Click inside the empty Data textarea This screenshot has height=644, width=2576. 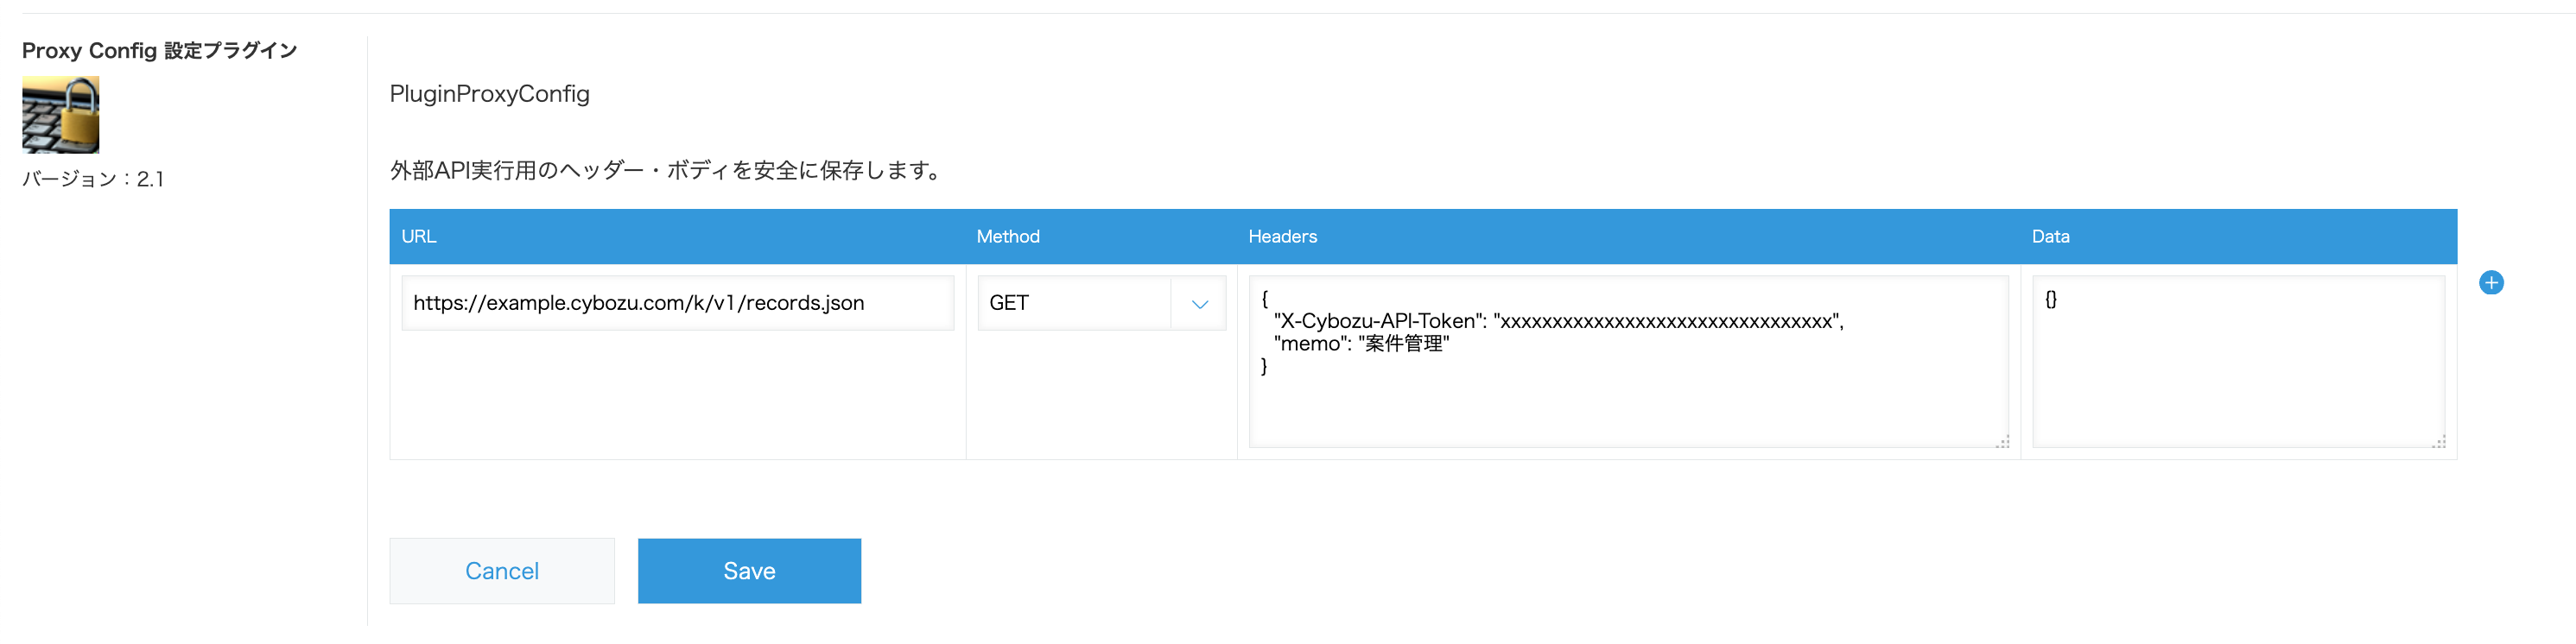tap(2237, 360)
